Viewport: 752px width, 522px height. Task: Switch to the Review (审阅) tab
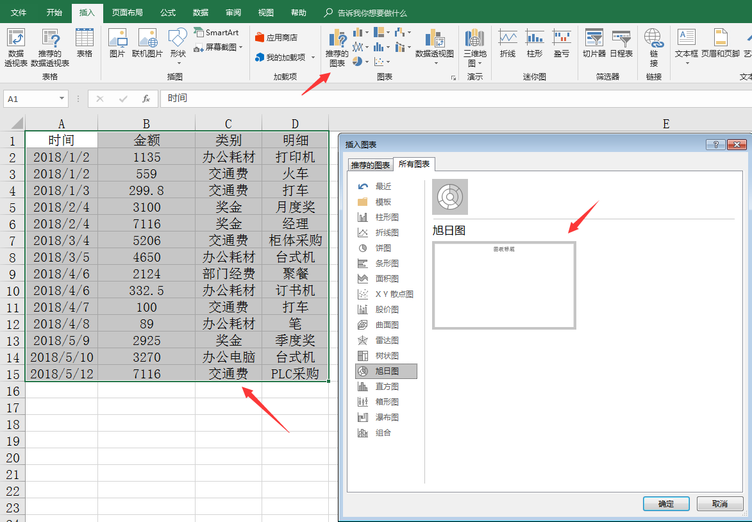tap(233, 12)
